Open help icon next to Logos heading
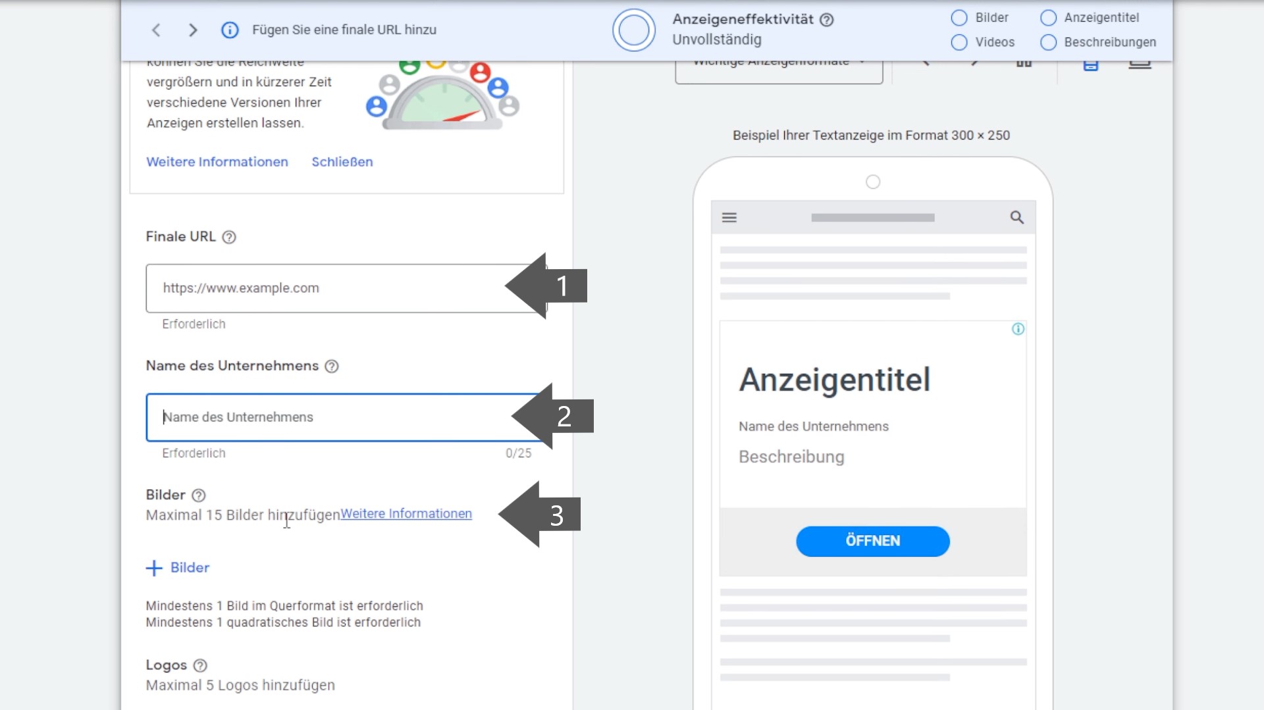 (200, 666)
